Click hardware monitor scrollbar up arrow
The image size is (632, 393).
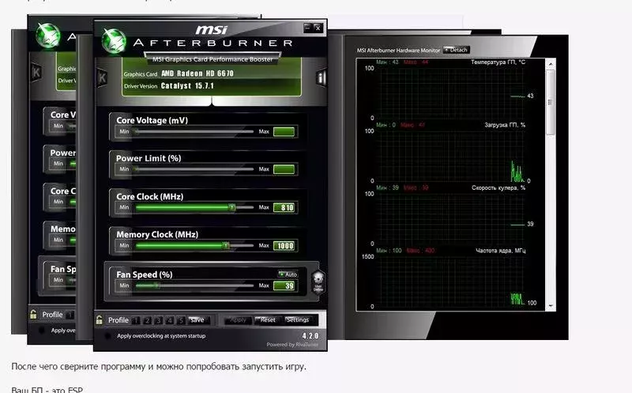[551, 64]
